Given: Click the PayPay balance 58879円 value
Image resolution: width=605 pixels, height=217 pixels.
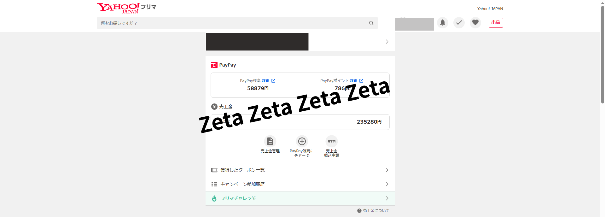Looking at the screenshot, I should 258,88.
